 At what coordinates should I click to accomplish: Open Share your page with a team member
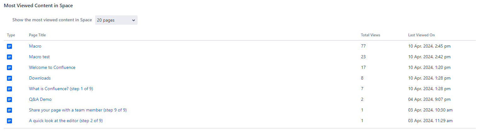pos(78,110)
